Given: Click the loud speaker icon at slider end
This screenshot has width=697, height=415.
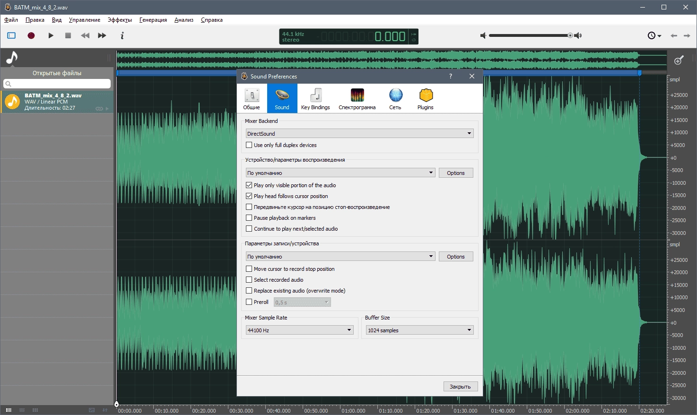Looking at the screenshot, I should (578, 35).
